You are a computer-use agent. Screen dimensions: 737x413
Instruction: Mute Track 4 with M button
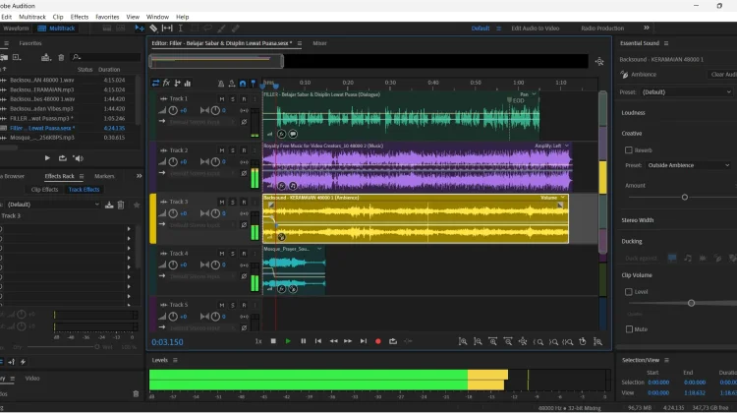coord(222,254)
